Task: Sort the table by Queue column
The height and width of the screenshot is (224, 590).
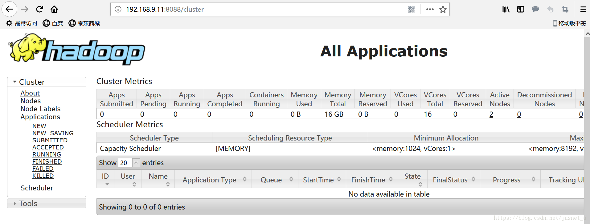Action: point(275,180)
